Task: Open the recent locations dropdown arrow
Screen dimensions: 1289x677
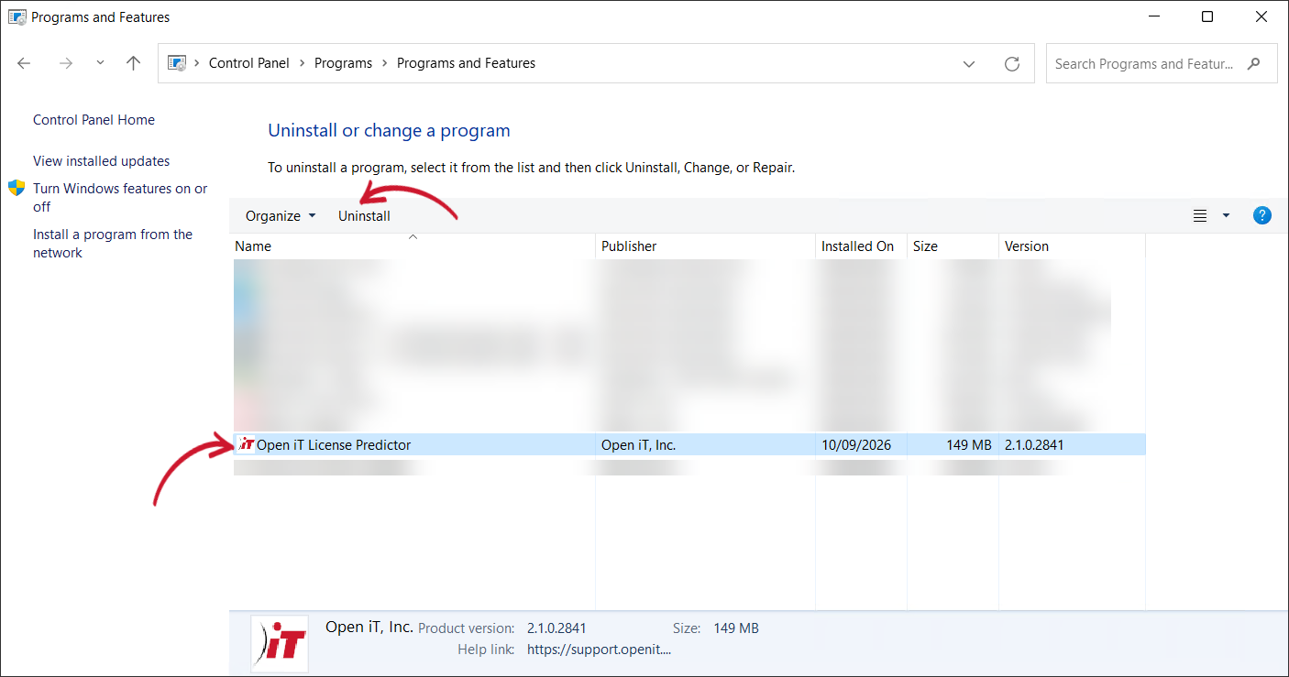Action: click(x=100, y=63)
